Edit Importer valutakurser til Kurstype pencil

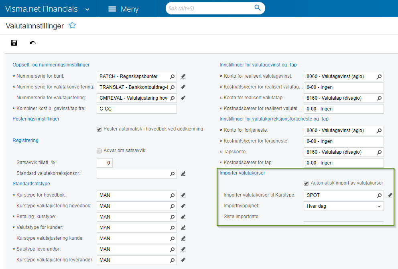click(390, 195)
